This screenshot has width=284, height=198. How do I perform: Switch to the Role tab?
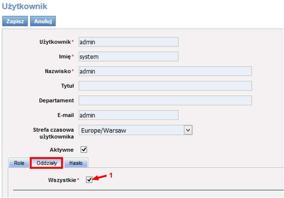[x=19, y=163]
